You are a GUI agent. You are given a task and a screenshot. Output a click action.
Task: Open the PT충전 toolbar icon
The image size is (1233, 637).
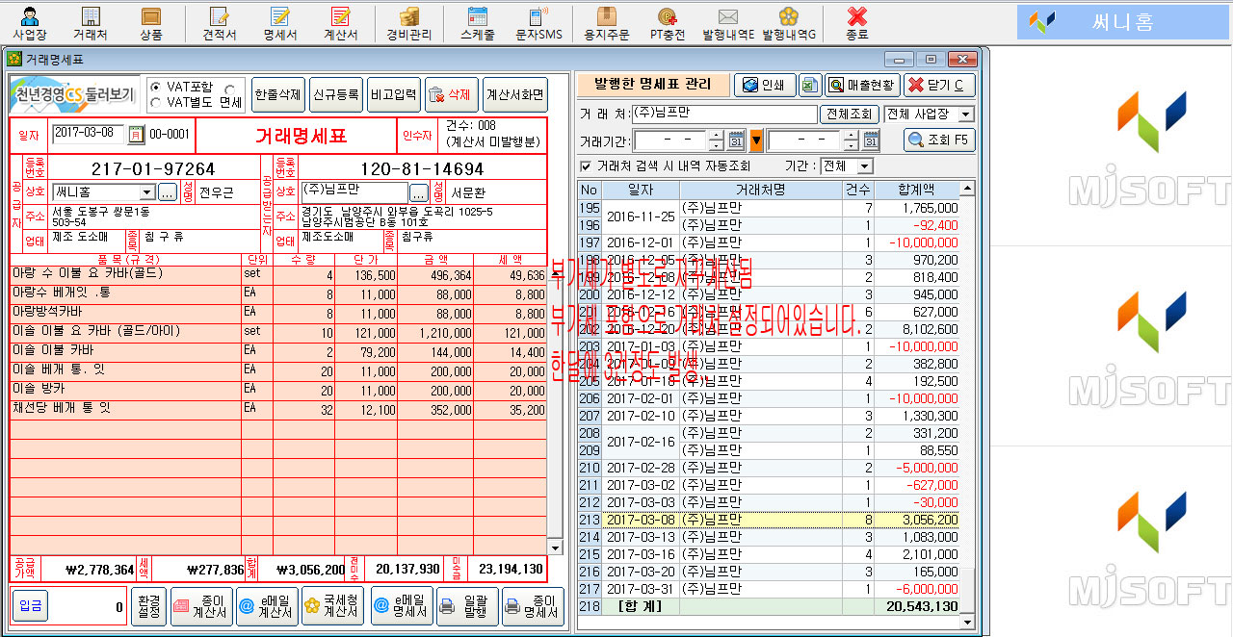(668, 22)
